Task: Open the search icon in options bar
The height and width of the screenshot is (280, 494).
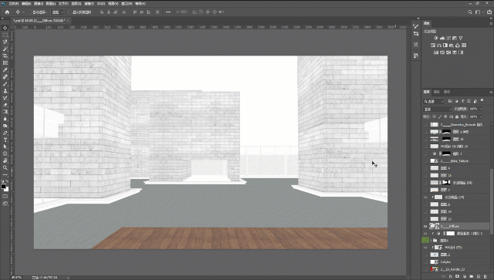Action: [x=470, y=12]
